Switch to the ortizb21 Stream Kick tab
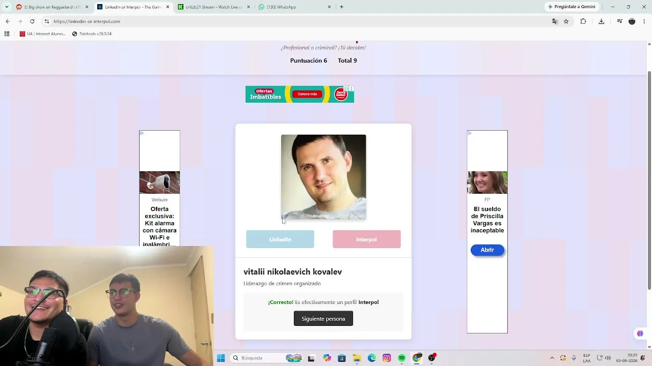 (x=214, y=7)
